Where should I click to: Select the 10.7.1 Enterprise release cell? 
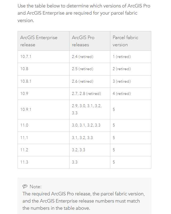pos(26,57)
